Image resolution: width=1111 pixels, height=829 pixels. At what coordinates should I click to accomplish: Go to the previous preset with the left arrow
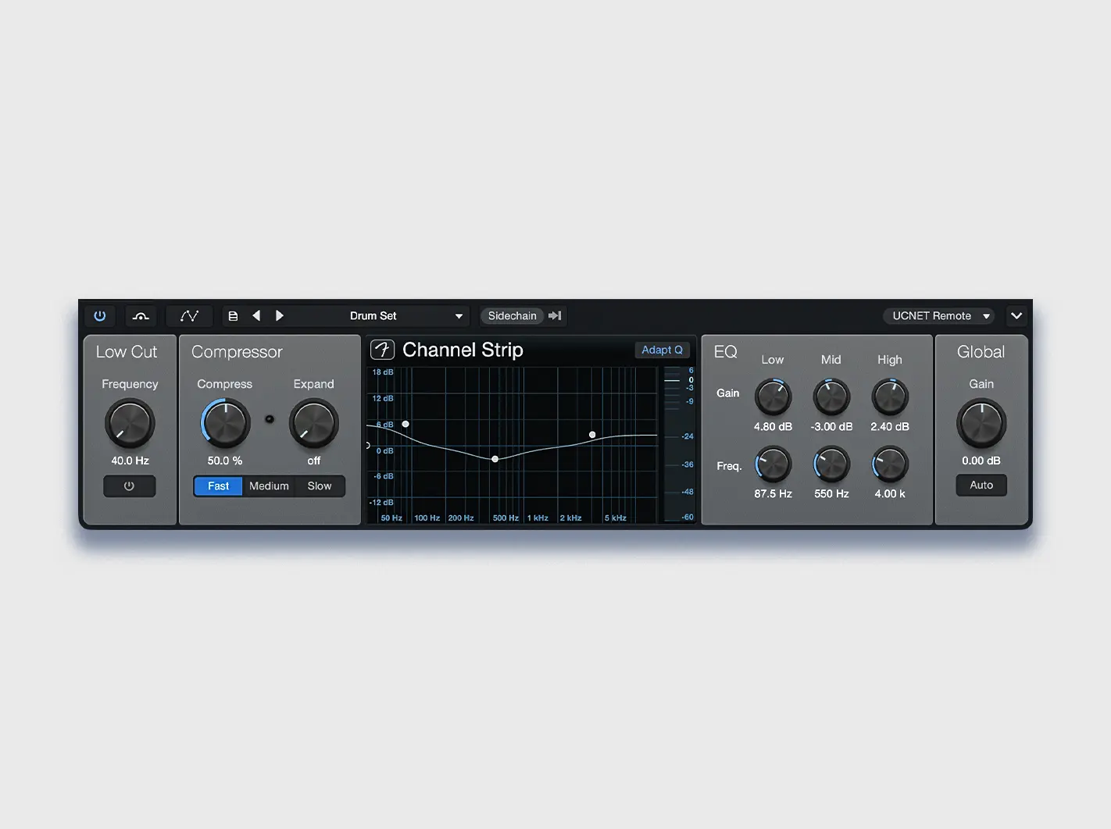click(x=256, y=315)
